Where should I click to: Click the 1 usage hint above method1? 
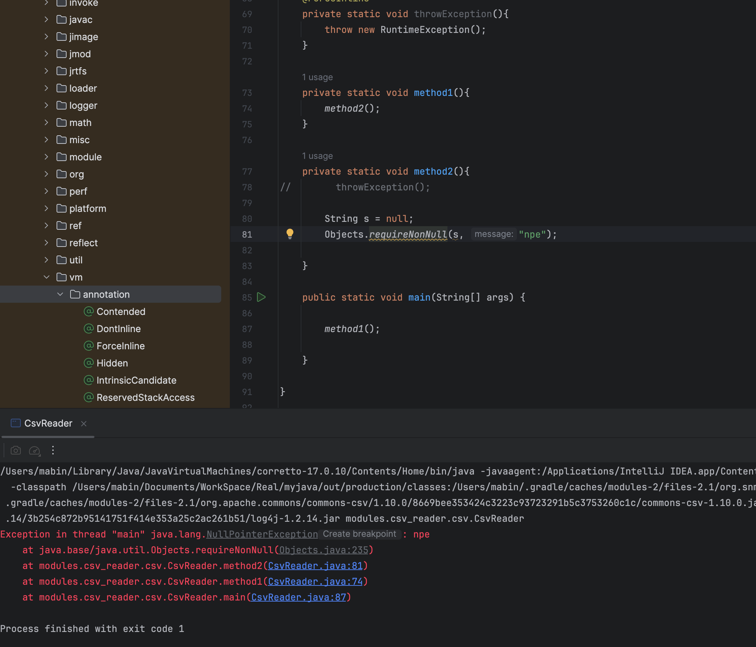pyautogui.click(x=317, y=77)
